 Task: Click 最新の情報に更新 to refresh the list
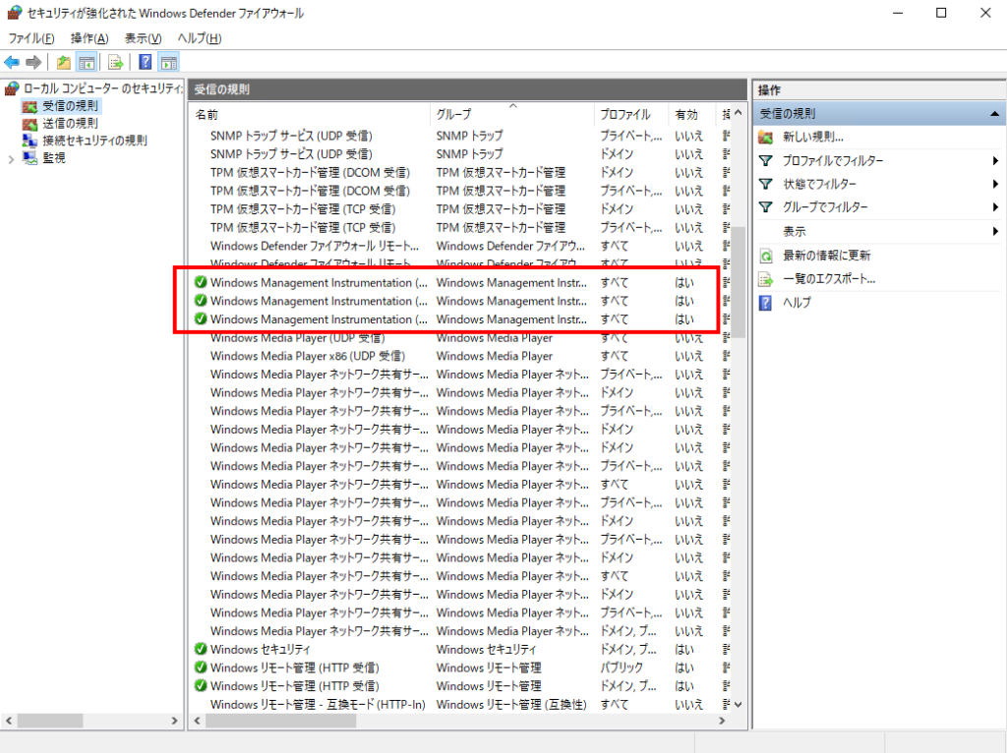click(x=826, y=256)
